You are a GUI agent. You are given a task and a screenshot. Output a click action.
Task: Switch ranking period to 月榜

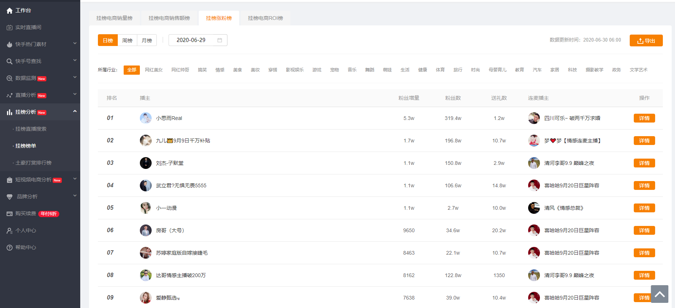pos(147,40)
